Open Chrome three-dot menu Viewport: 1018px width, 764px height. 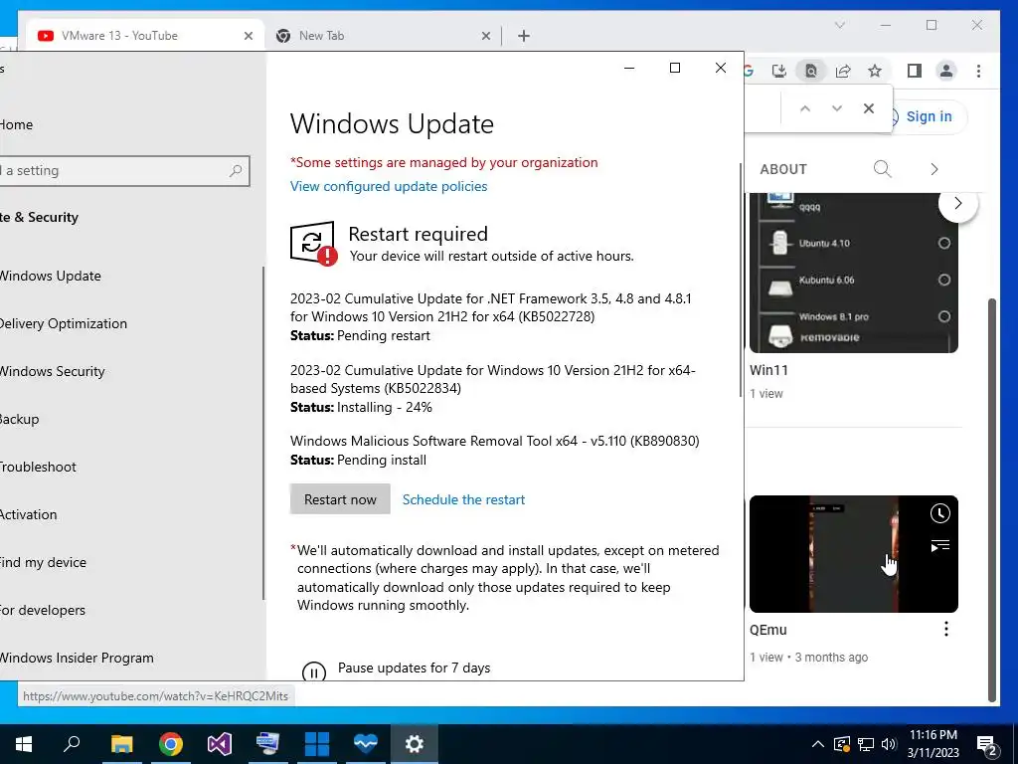click(x=978, y=71)
